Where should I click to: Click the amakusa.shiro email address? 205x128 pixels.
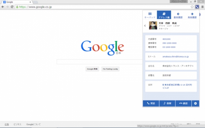176,57
